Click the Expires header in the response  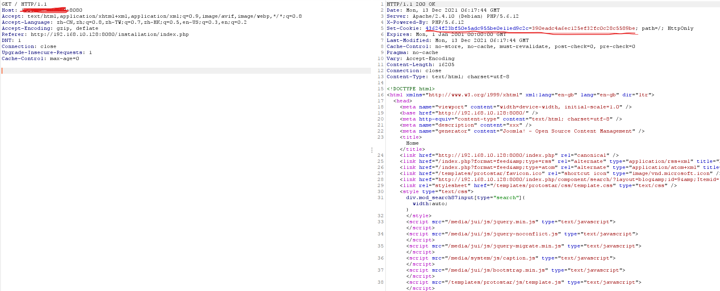tap(446, 34)
